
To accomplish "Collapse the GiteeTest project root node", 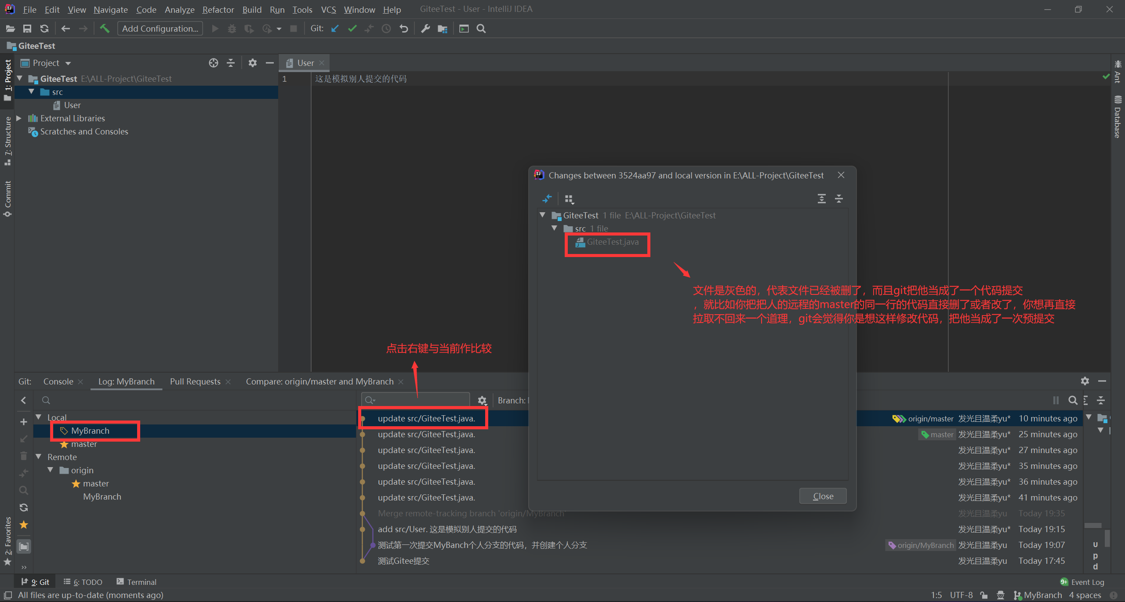I will pyautogui.click(x=20, y=79).
